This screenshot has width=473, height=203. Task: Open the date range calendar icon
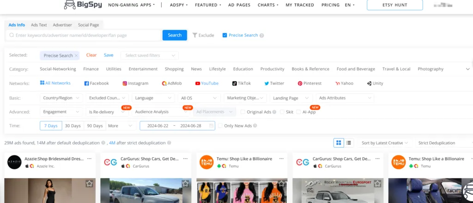(x=211, y=126)
